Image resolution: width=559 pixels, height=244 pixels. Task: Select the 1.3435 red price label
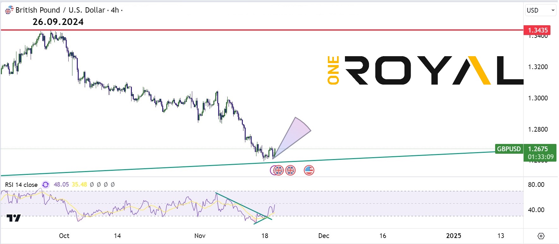click(537, 30)
